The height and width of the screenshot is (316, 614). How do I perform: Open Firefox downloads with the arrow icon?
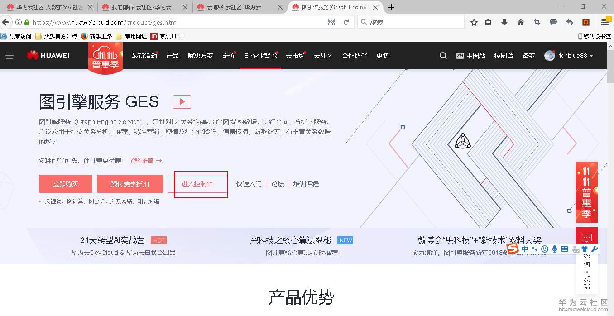504,22
